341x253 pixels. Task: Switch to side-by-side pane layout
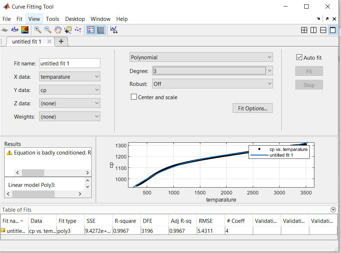pyautogui.click(x=313, y=30)
